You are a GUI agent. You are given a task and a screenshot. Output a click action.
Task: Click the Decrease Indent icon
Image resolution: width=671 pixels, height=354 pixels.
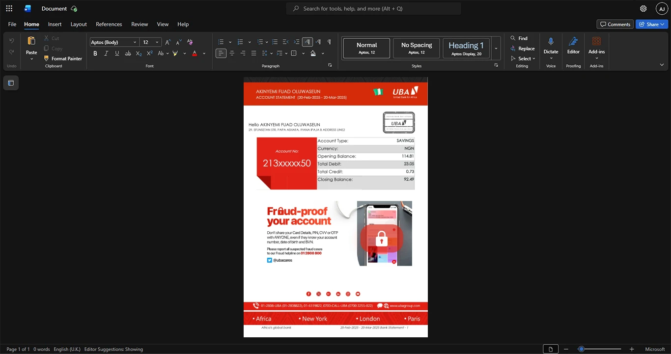pos(286,42)
